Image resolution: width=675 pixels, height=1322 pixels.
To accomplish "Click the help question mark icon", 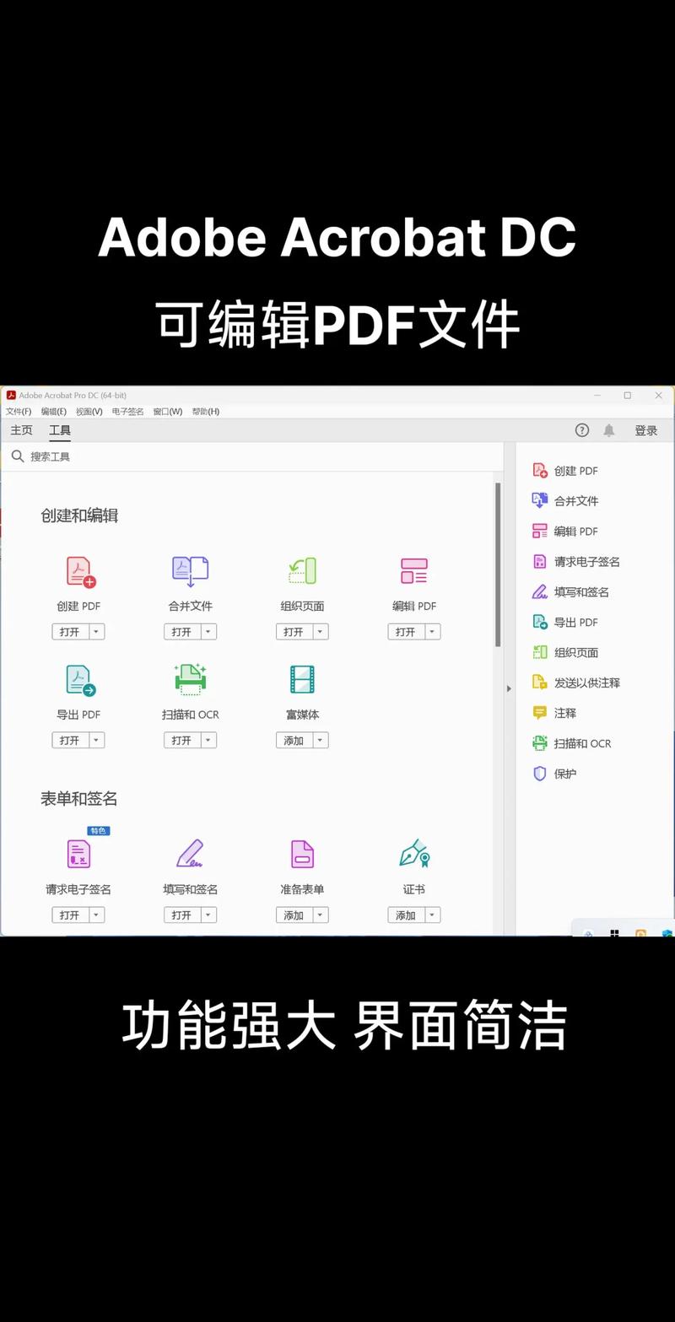I will click(582, 430).
